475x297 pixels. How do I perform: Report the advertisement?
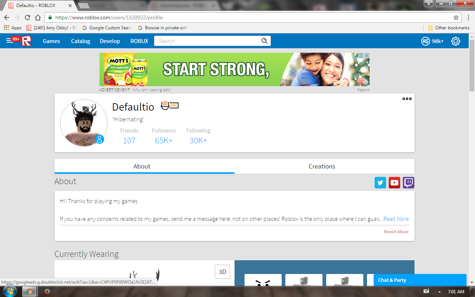363,90
